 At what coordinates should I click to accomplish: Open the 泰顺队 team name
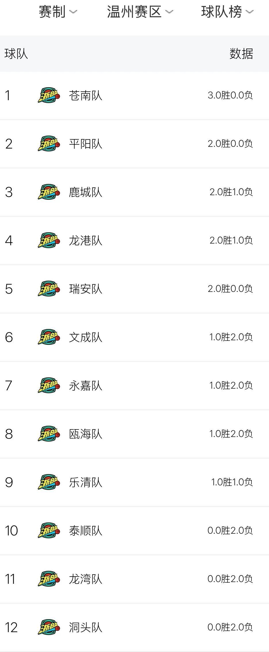(85, 531)
